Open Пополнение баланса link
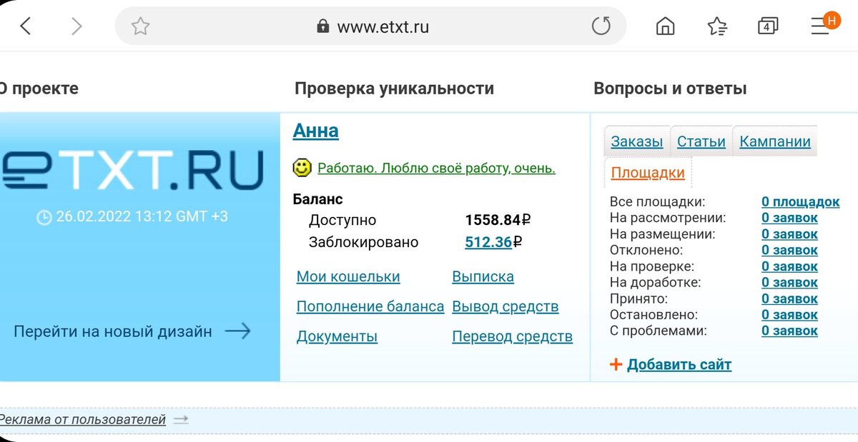 (370, 307)
